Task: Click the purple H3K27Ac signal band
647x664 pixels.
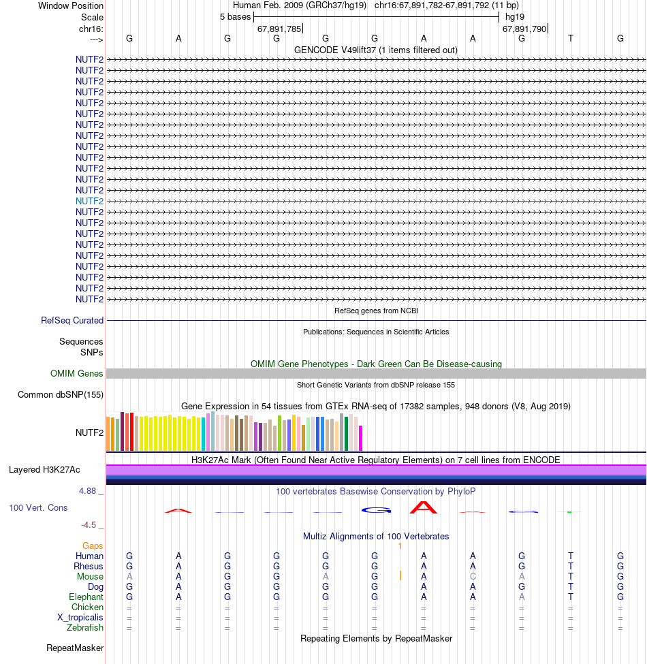Action: 376,470
